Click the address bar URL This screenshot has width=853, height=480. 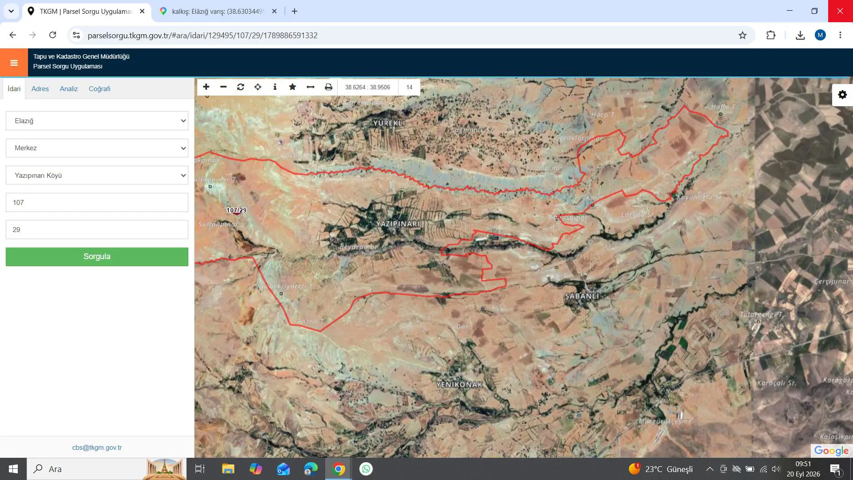[x=203, y=35]
